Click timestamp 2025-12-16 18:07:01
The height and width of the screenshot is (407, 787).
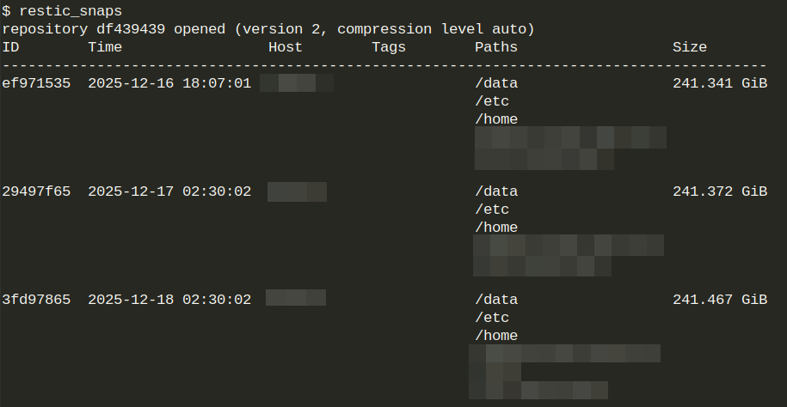169,83
